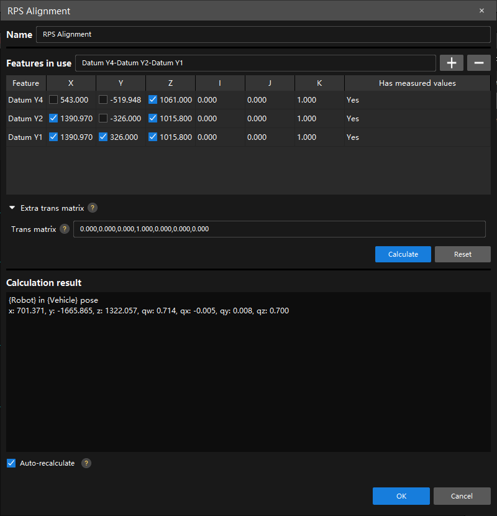This screenshot has height=516, width=497.
Task: Uncheck Z checkbox for Datum Y4
Action: 153,99
